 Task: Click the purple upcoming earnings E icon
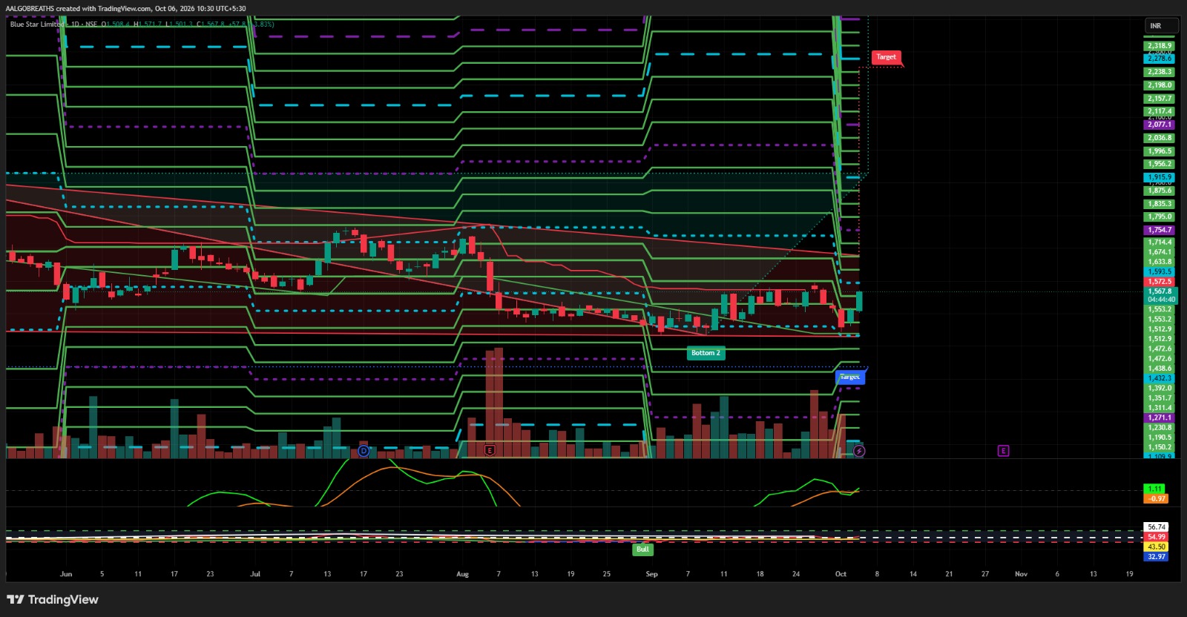pyautogui.click(x=1003, y=451)
